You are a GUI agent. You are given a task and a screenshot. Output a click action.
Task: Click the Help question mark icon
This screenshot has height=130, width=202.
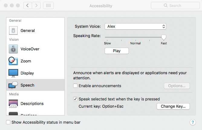192,122
